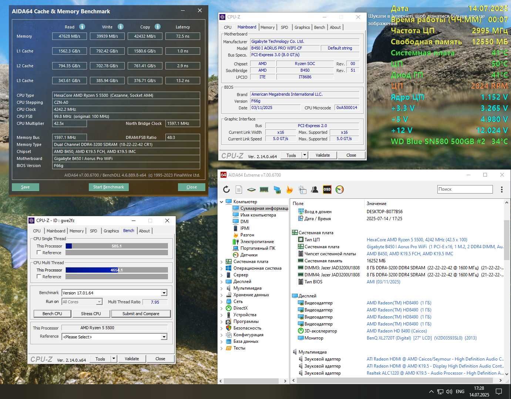Click the Write info icon in benchmark window
Image resolution: width=511 pixels, height=399 pixels.
point(121,27)
